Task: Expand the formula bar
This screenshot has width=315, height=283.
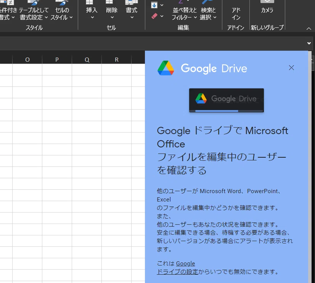Action: (x=309, y=43)
